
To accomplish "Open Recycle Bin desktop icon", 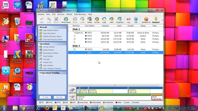I will [17, 23].
